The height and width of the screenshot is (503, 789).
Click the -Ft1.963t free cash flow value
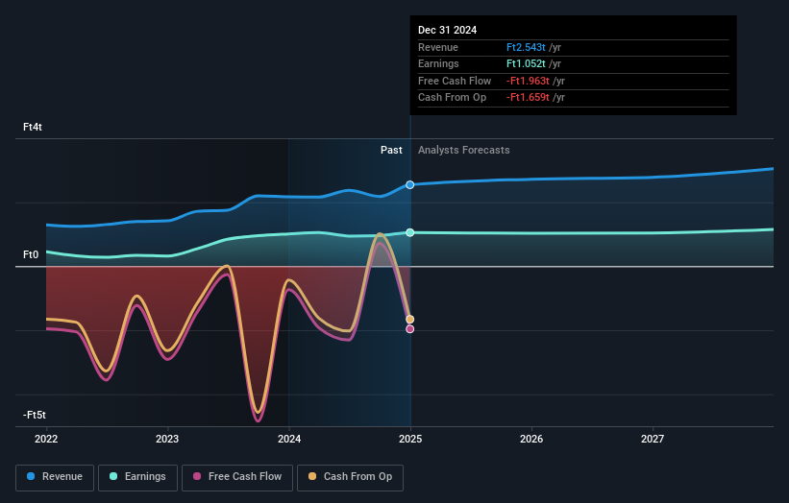[528, 81]
